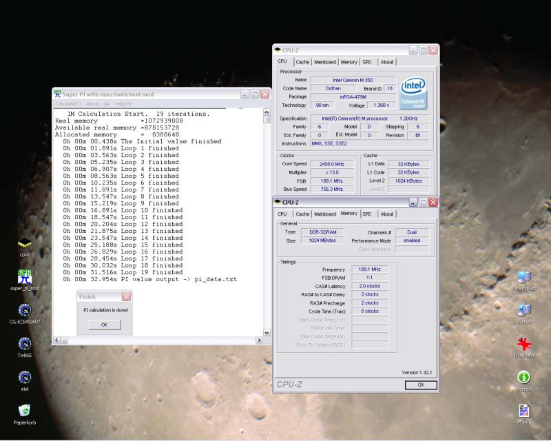Close the Finish dialog with X

tap(126, 297)
